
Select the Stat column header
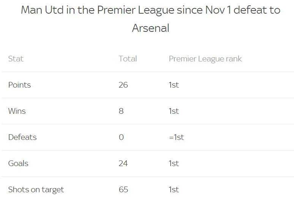[x=16, y=59]
